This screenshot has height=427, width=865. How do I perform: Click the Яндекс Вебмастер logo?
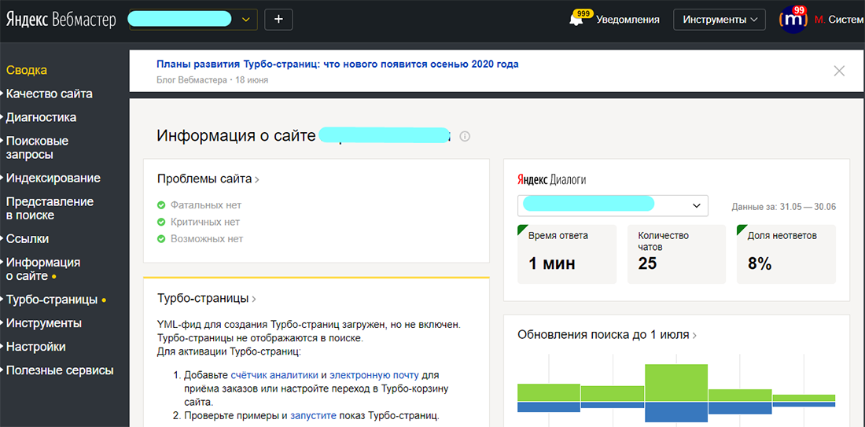click(61, 20)
